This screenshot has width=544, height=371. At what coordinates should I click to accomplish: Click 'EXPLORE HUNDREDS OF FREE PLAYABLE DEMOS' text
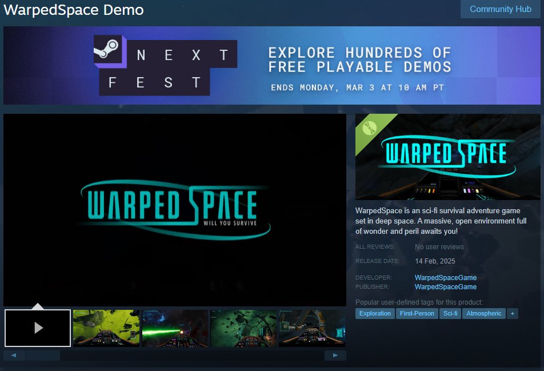360,59
